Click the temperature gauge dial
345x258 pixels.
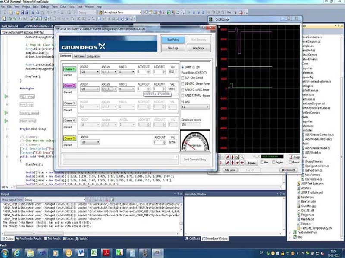coord(195,141)
